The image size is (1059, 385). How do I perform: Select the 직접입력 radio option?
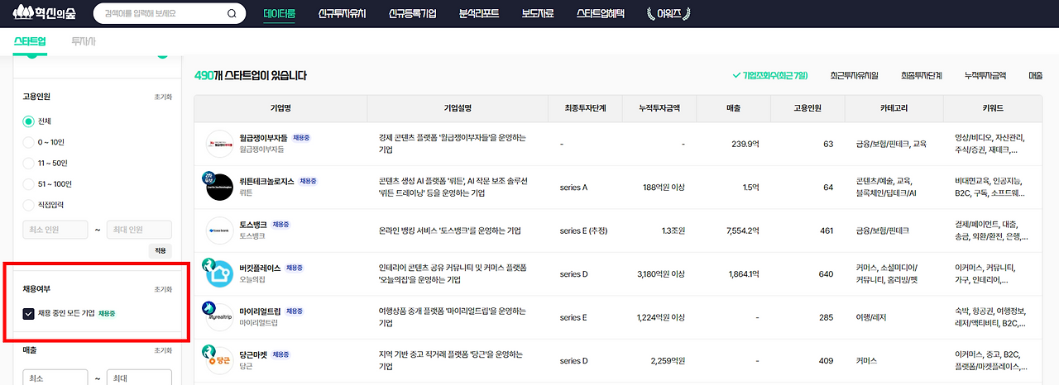29,205
